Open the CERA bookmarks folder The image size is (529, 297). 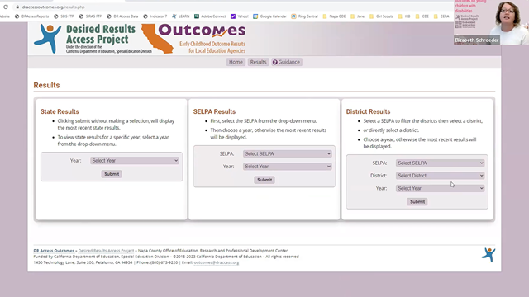tap(441, 16)
